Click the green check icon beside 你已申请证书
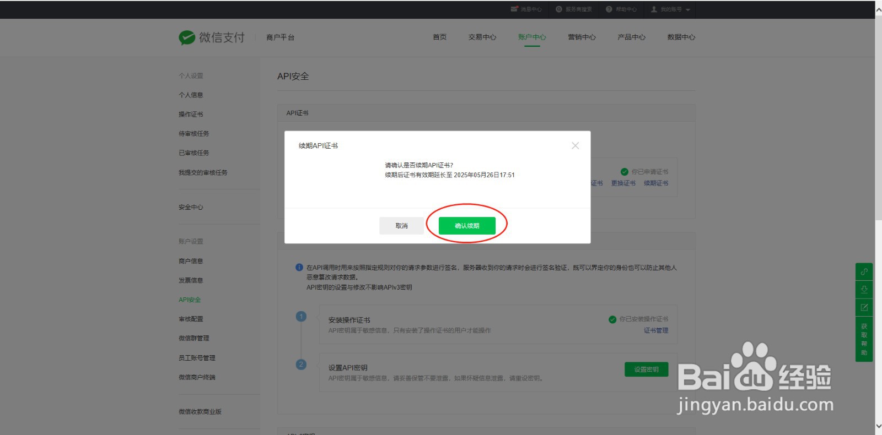The height and width of the screenshot is (435, 882). coord(624,172)
